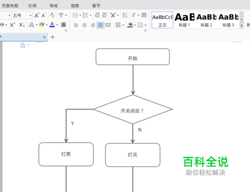Apply text effects outlined A icon
Viewport: 250px width, 192px height.
31,25
